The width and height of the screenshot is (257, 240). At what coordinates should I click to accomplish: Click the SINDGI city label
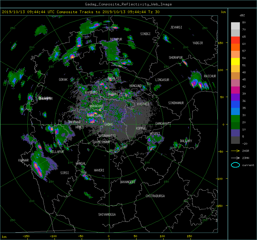point(145,34)
